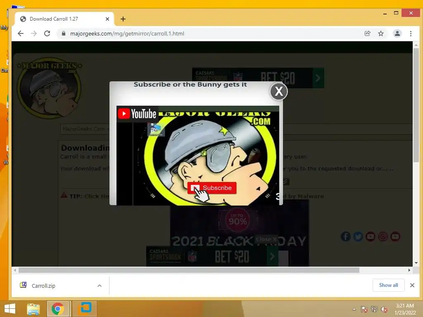The height and width of the screenshot is (317, 423).
Task: Close the Download Carroll 1.27 tab
Action: [107, 19]
